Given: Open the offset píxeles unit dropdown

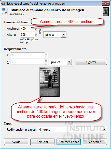Looking at the screenshot, I should pos(61,62).
